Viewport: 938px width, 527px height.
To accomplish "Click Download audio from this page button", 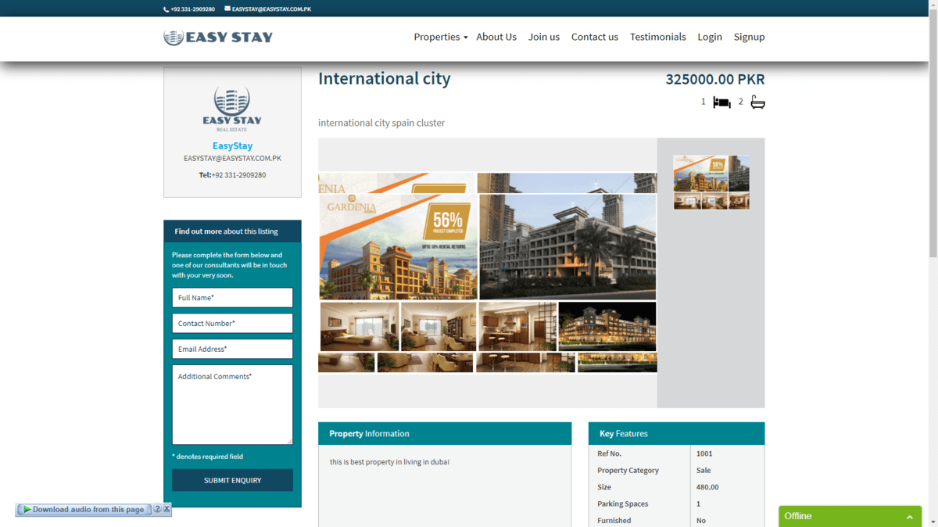I will coord(84,509).
